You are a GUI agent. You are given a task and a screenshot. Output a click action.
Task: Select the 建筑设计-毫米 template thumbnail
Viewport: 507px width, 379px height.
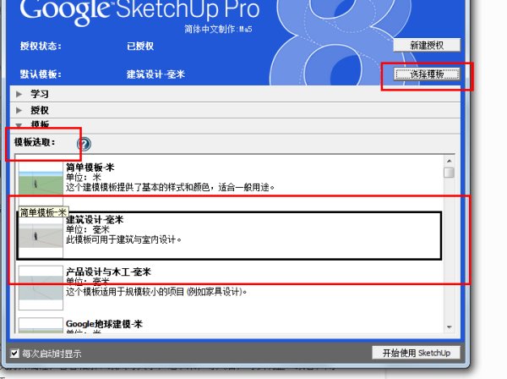pyautogui.click(x=41, y=236)
